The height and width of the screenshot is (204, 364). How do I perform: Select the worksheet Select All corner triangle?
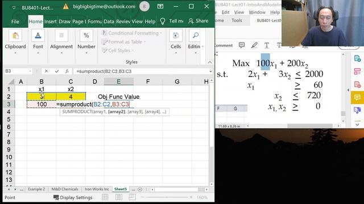pyautogui.click(x=11, y=82)
